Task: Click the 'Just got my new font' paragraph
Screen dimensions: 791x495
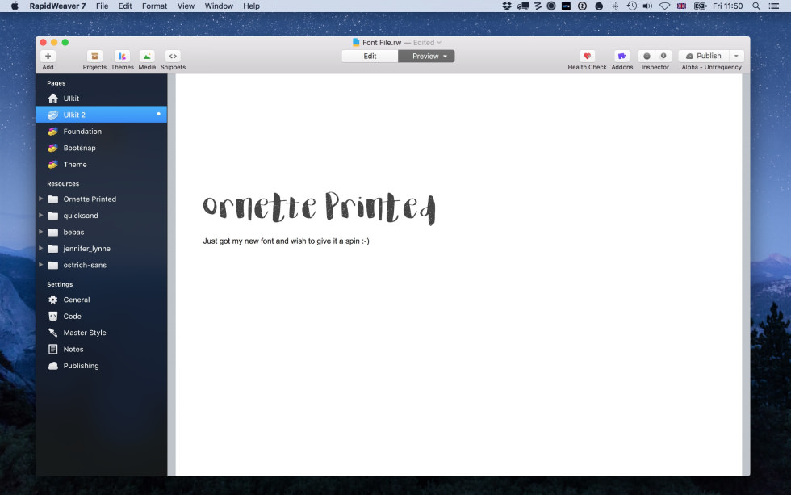Action: coord(286,241)
